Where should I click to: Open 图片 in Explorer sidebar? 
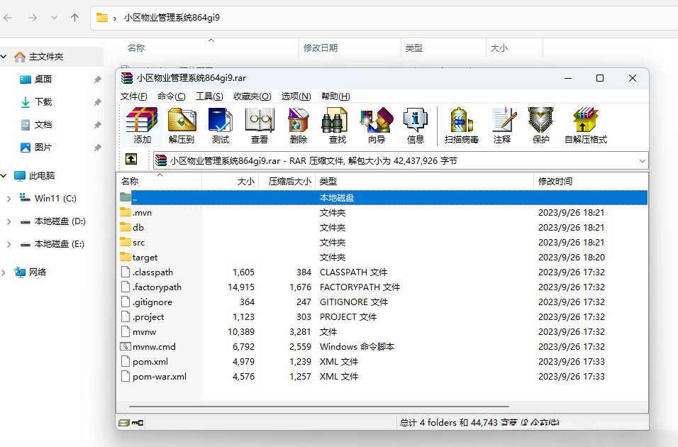43,148
